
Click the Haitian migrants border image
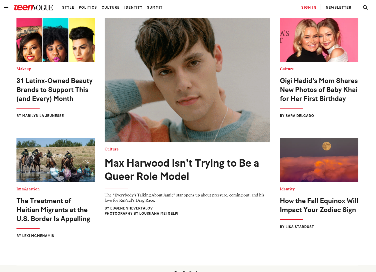(x=56, y=160)
